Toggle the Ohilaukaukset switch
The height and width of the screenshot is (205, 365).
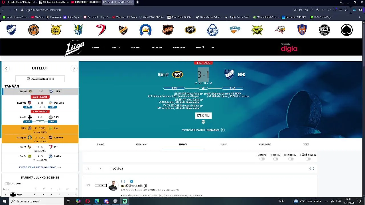coord(291,159)
